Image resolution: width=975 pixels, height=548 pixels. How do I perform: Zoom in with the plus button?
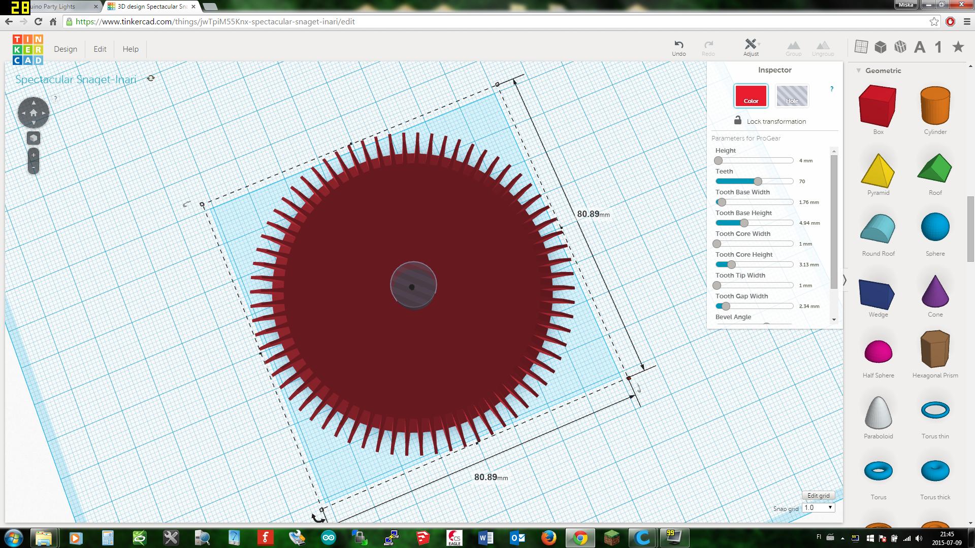click(34, 155)
